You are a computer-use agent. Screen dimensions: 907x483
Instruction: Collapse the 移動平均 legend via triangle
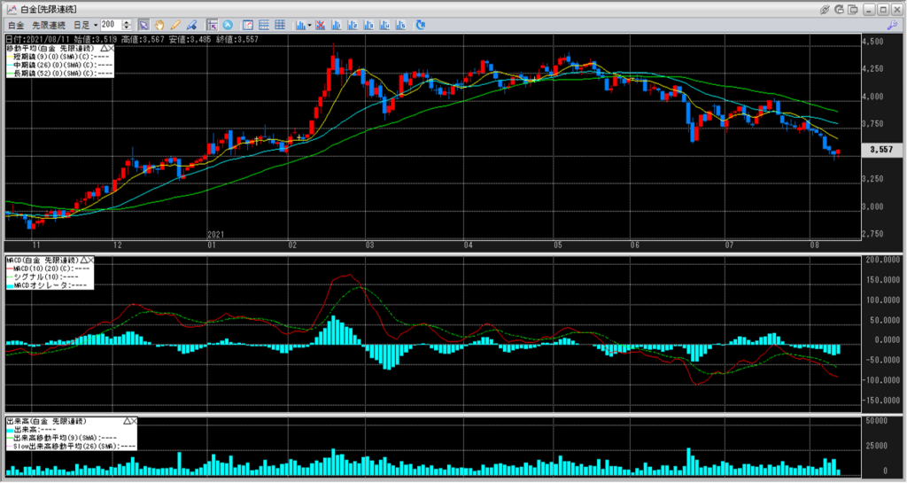coord(103,48)
